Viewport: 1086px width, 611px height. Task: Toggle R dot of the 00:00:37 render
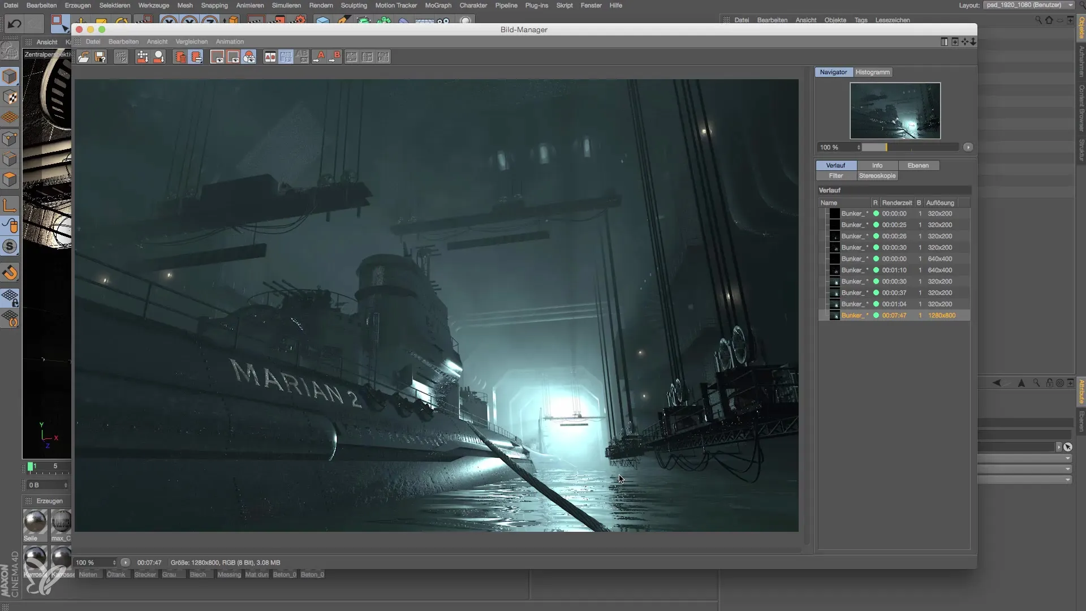876,292
